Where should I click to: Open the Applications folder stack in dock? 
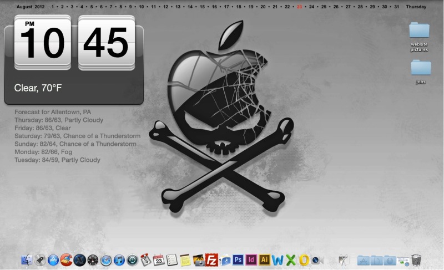[364, 261]
